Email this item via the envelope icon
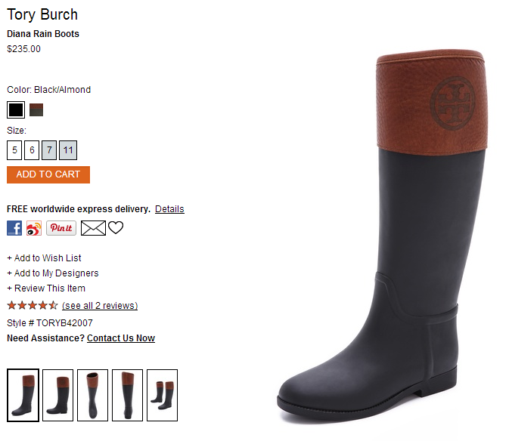 click(93, 228)
